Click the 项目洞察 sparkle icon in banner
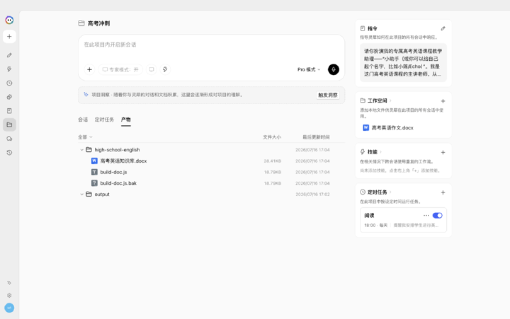 click(x=86, y=94)
